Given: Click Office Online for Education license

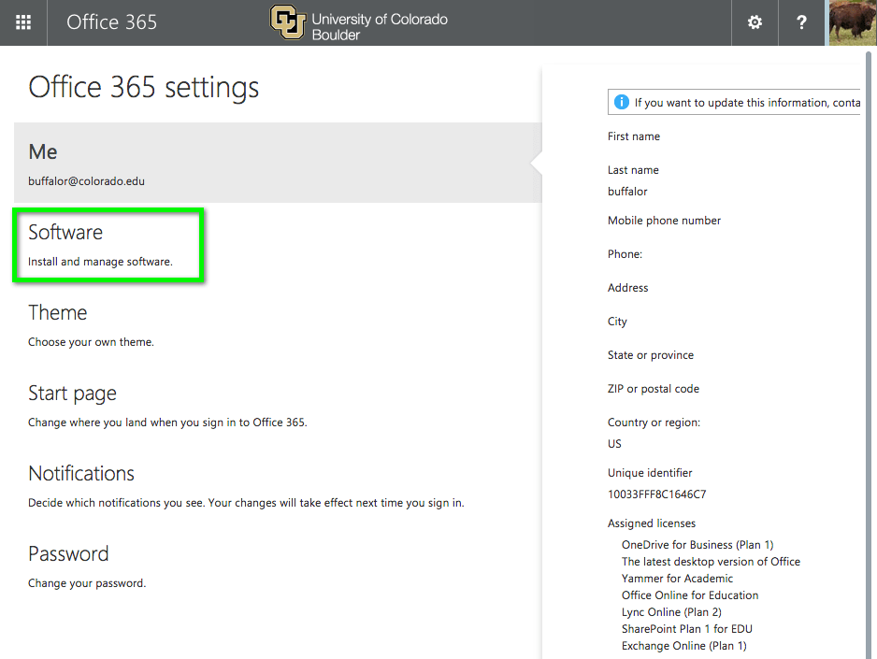Looking at the screenshot, I should [690, 595].
